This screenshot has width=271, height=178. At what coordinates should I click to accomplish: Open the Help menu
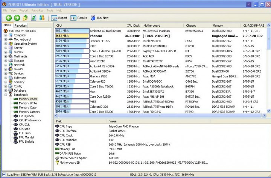pos(59,11)
